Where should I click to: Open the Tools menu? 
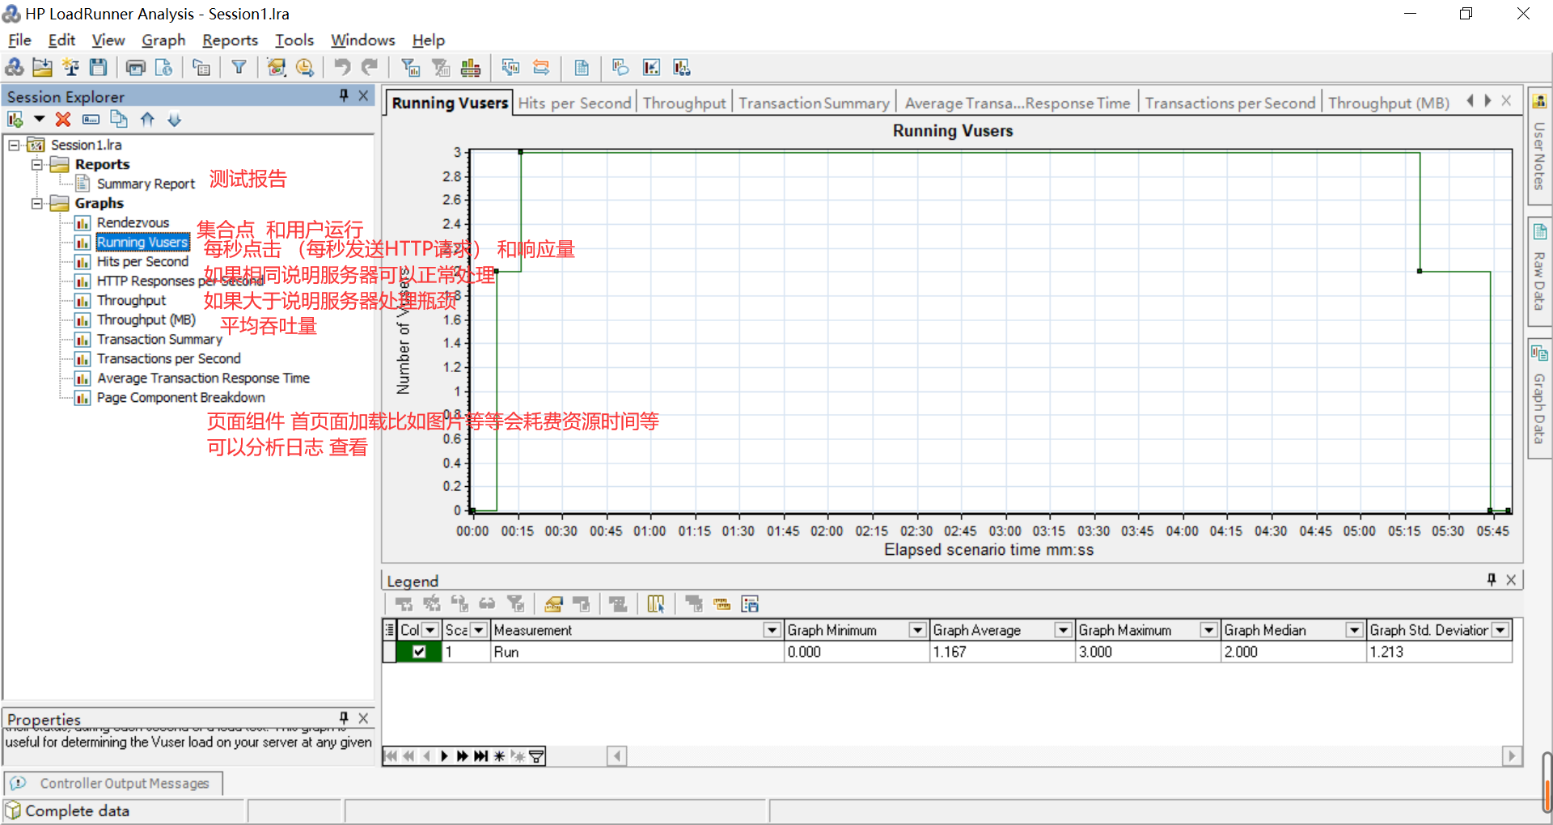coord(294,40)
